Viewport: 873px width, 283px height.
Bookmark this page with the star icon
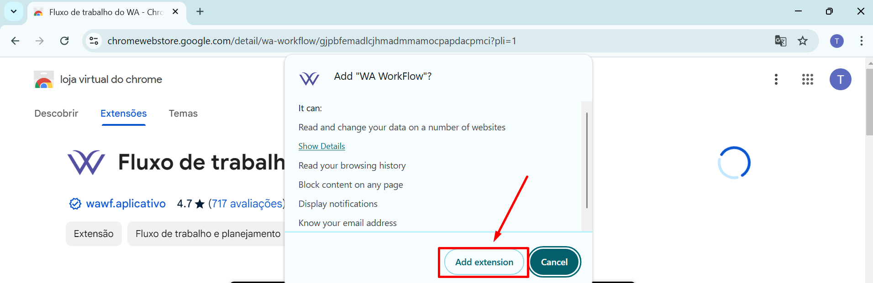tap(803, 41)
